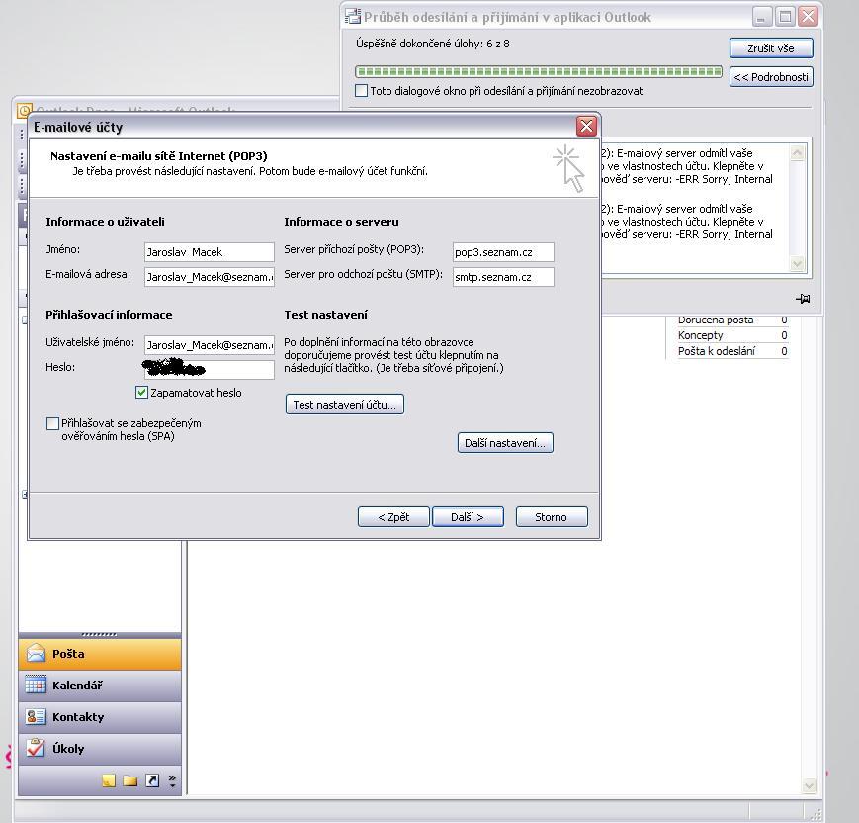Click the progress dialog title icon
The image size is (859, 823).
pos(352,17)
